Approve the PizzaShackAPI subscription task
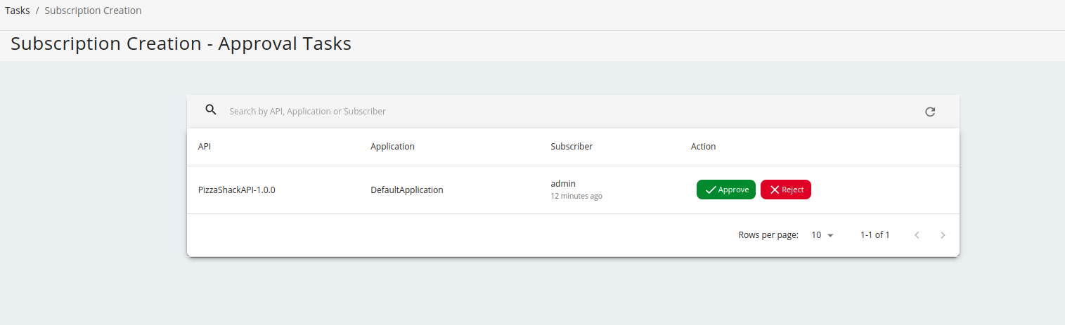The height and width of the screenshot is (325, 1065). pyautogui.click(x=726, y=190)
